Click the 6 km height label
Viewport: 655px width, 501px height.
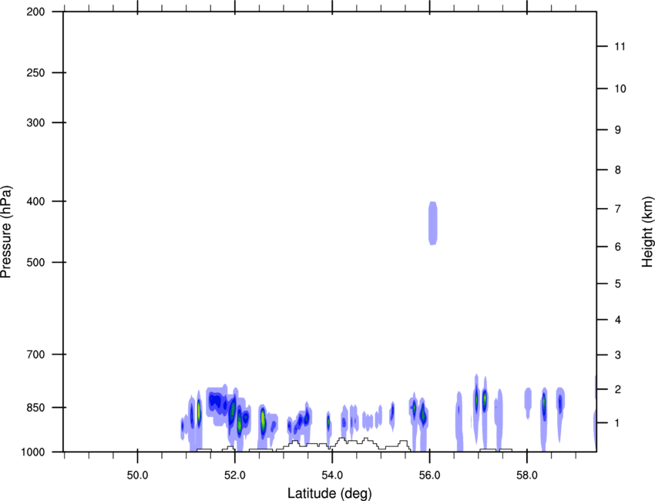pos(617,247)
